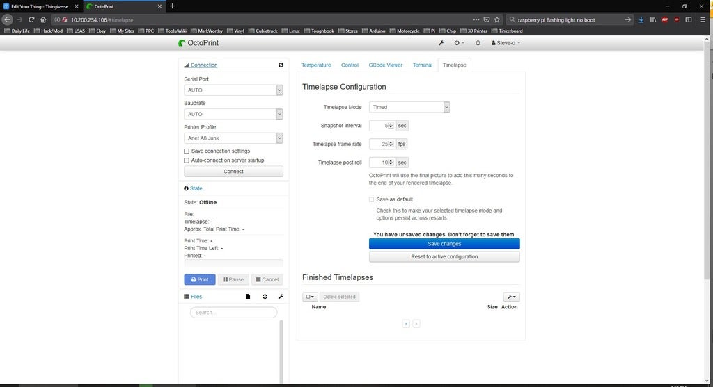Click the Connect button
This screenshot has width=713, height=387.
click(x=233, y=172)
